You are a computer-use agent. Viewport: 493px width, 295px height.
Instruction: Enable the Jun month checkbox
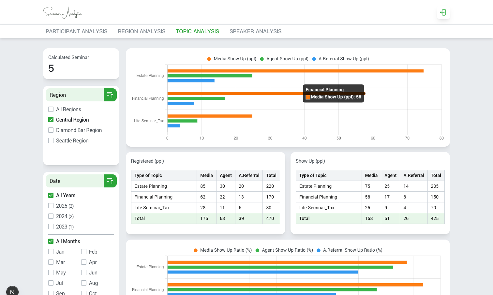[x=84, y=273]
